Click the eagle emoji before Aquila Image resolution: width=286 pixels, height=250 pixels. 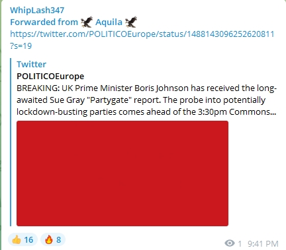click(87, 22)
